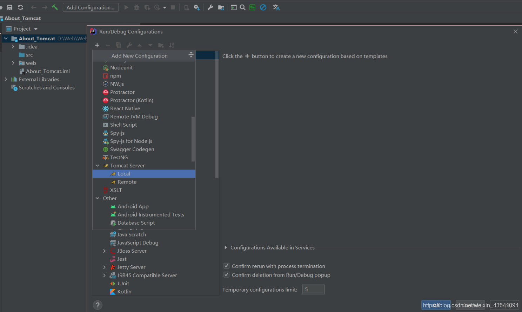Click the Move Up triangle icon
Viewport: 522px width, 312px height.
(140, 45)
